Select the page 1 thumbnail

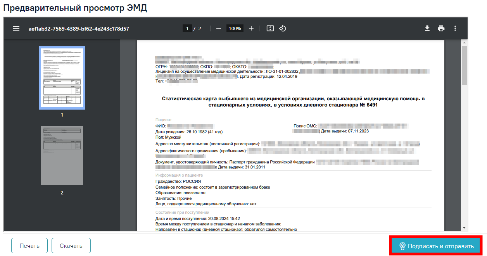coord(62,78)
